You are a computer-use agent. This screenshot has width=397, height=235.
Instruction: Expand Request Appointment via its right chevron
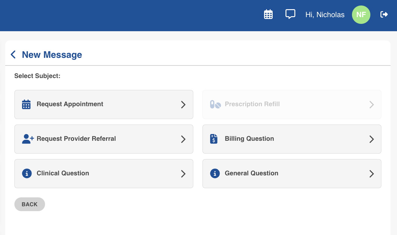[x=183, y=105]
